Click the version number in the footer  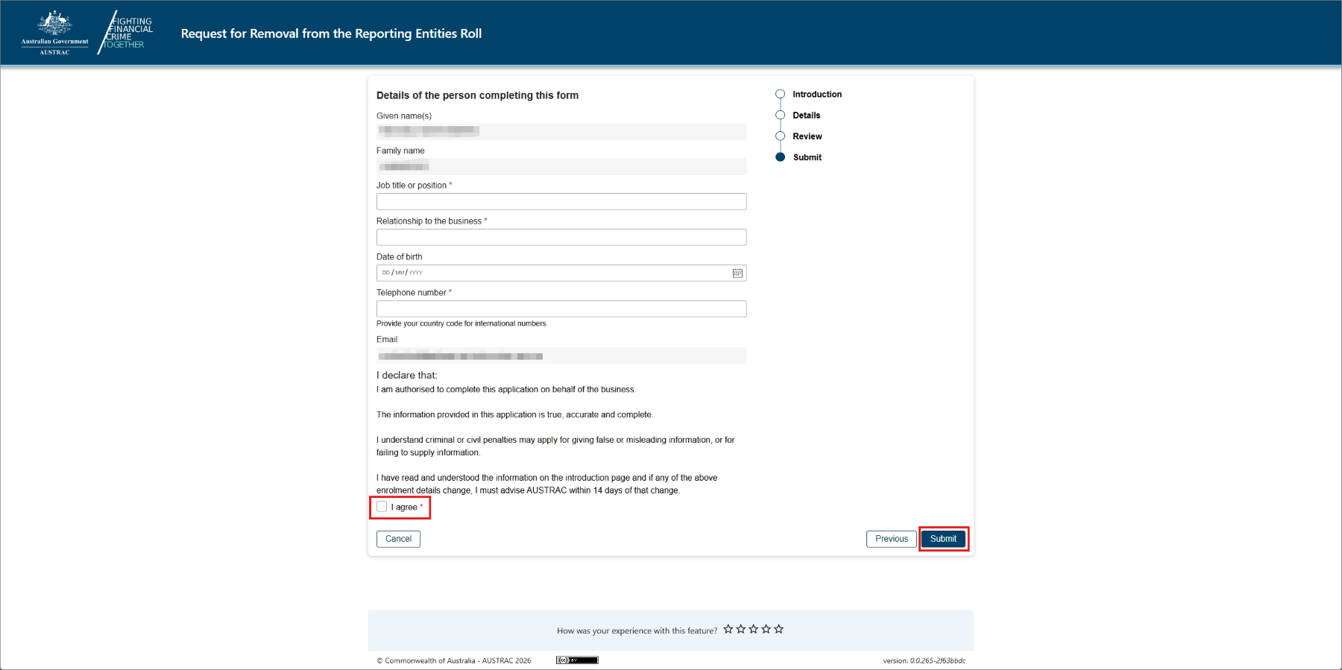tap(938, 661)
